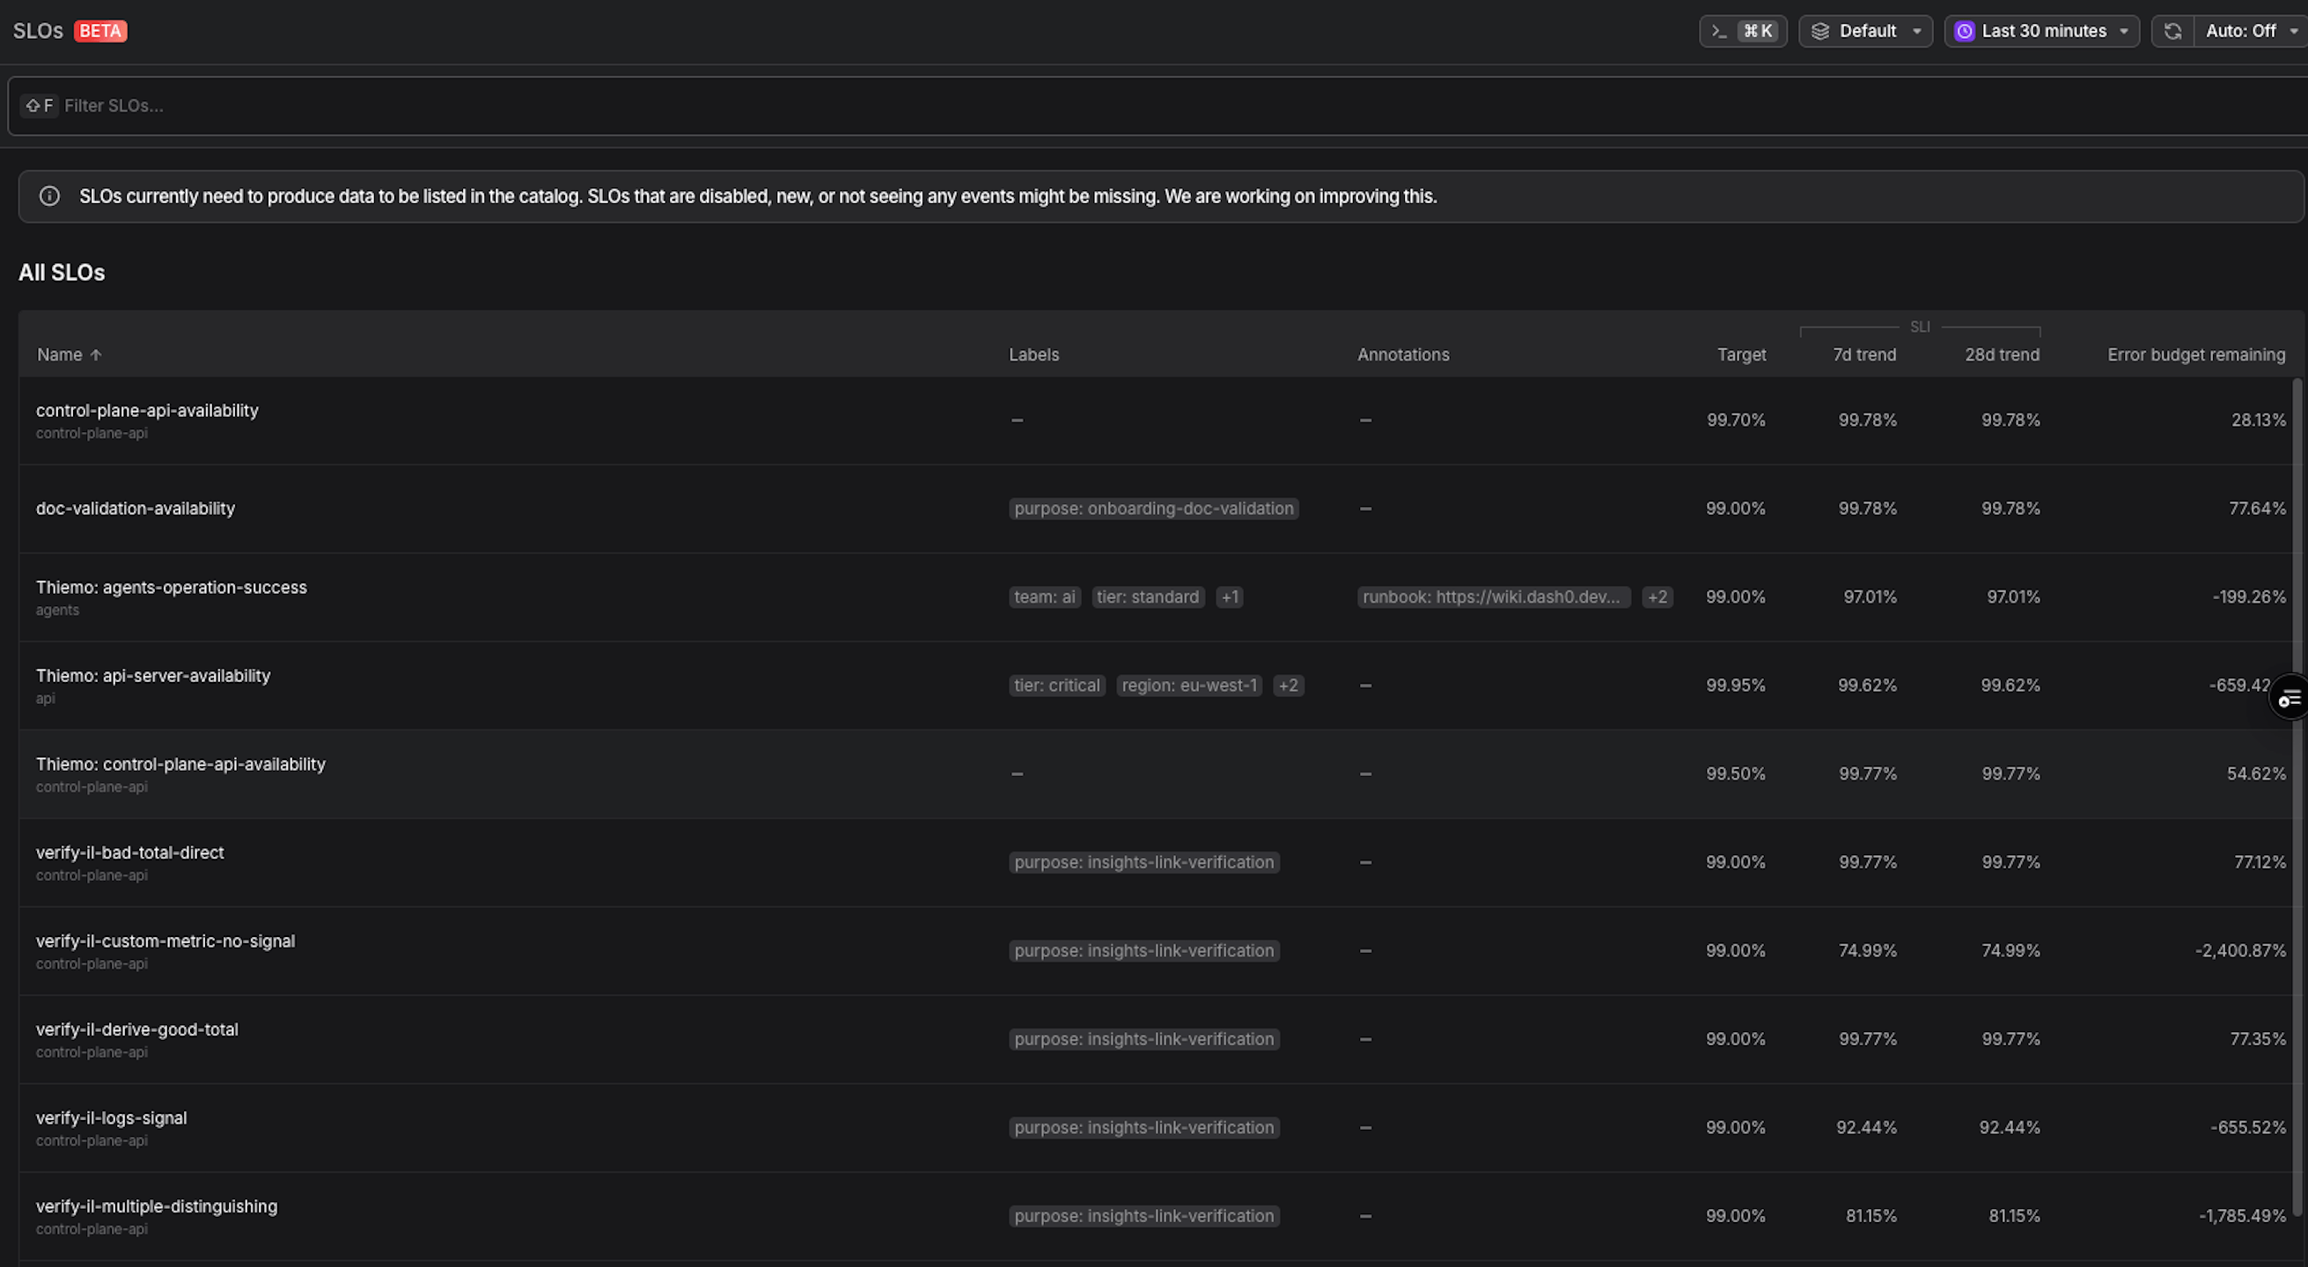
Task: Click the info icon in the banner
Action: click(49, 196)
